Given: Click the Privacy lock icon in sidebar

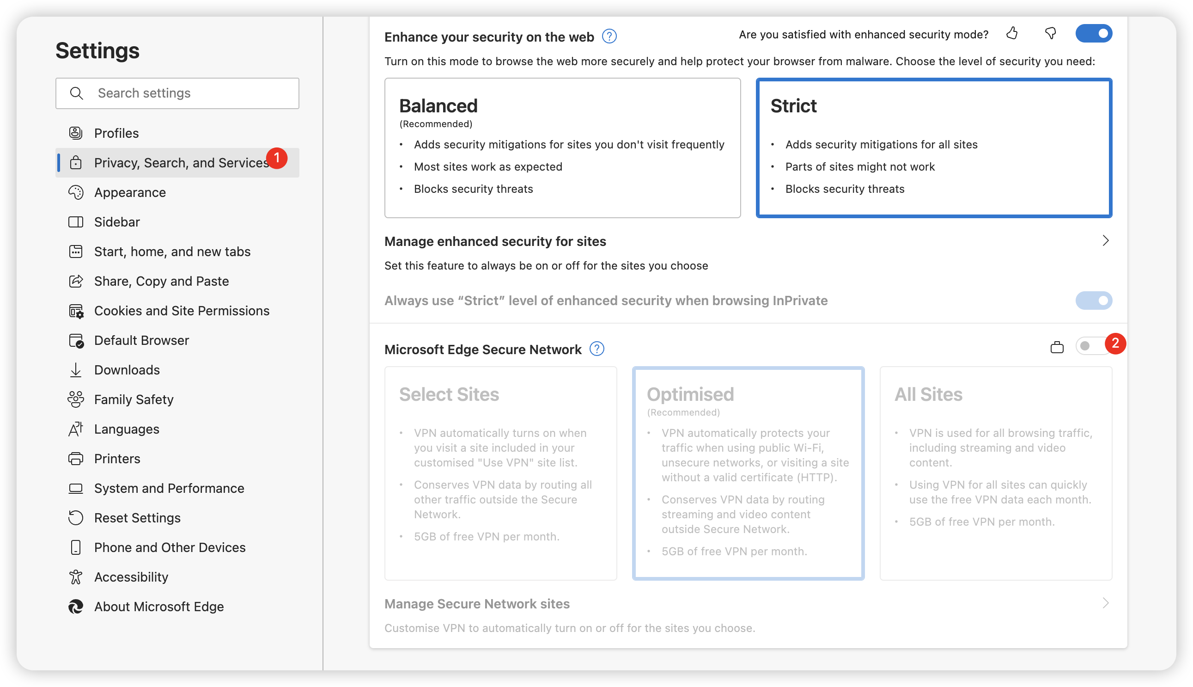Looking at the screenshot, I should click(75, 163).
